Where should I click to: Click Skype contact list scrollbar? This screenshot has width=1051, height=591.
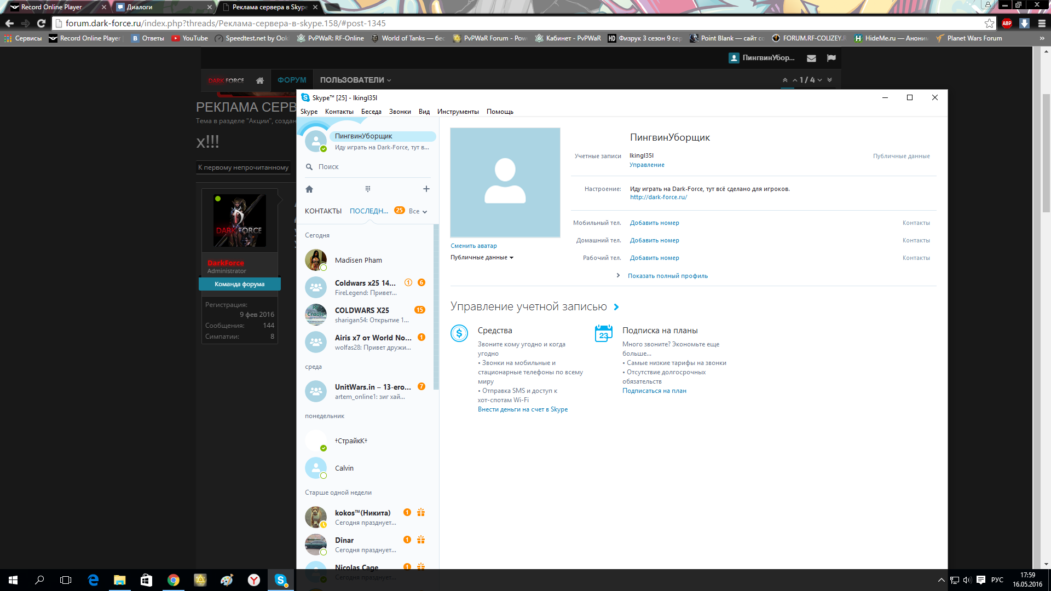tap(436, 308)
